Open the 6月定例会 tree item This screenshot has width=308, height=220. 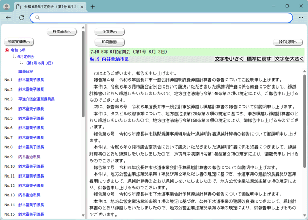click(26, 57)
